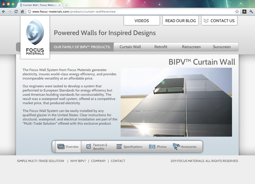Click the Contact Us chevron icon
The image size is (255, 184).
[206, 21]
